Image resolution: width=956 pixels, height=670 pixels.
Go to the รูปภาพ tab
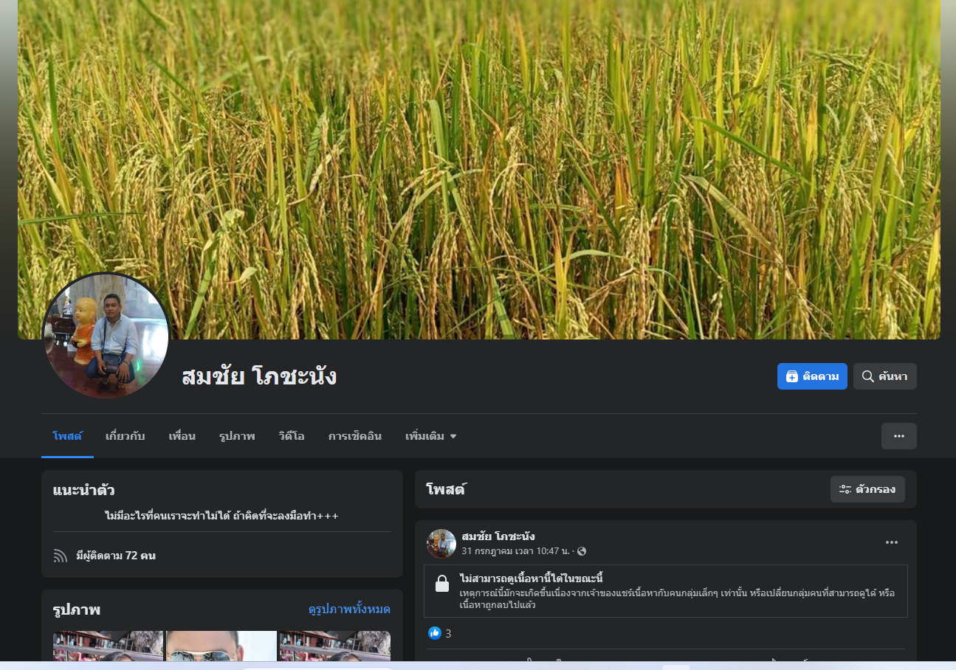pos(237,436)
